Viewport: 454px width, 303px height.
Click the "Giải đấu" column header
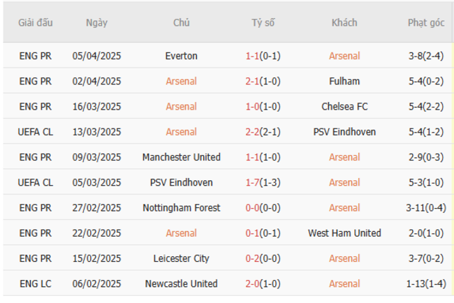[x=36, y=22]
